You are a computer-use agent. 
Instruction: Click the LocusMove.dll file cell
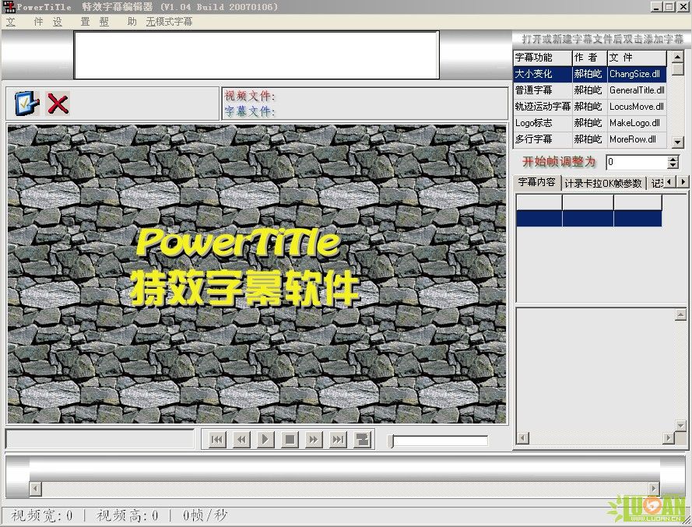(x=637, y=107)
